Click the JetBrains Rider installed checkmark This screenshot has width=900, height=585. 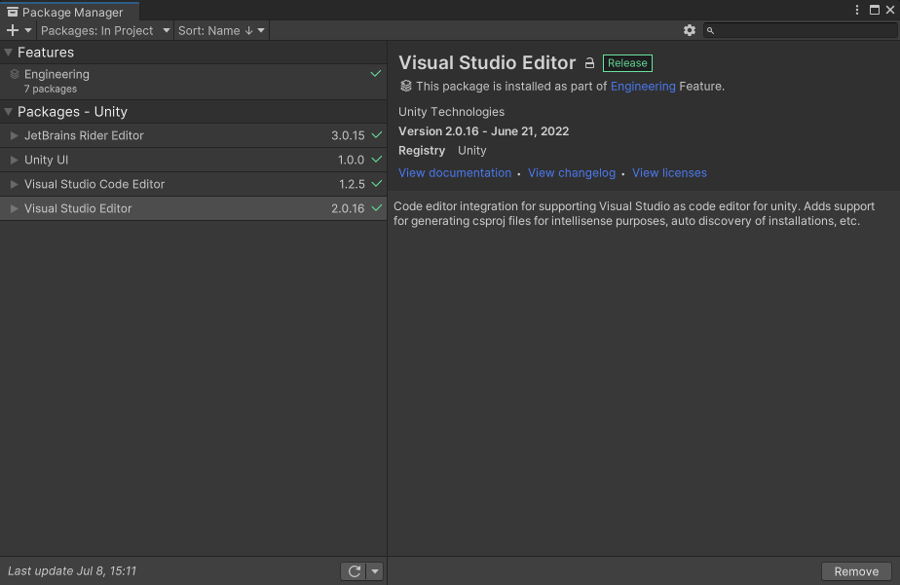click(377, 135)
